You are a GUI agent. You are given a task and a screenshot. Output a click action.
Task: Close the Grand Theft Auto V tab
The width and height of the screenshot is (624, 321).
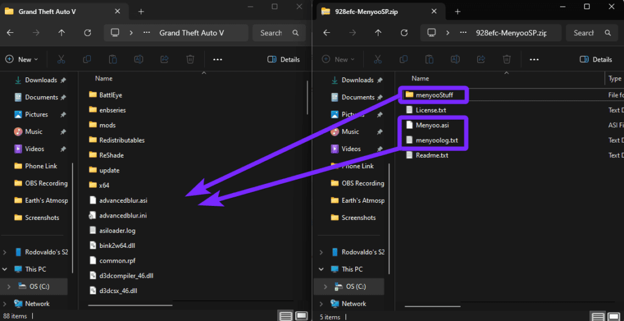[118, 11]
